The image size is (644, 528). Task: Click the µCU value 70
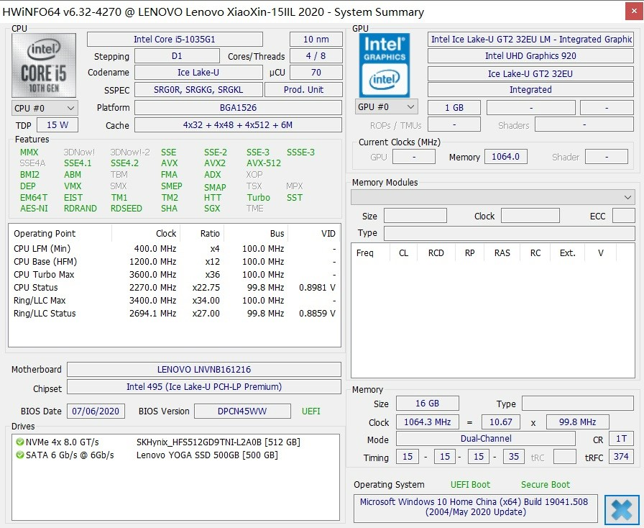[316, 73]
